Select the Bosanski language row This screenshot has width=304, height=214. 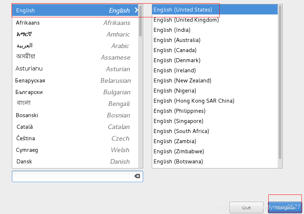coord(75,115)
